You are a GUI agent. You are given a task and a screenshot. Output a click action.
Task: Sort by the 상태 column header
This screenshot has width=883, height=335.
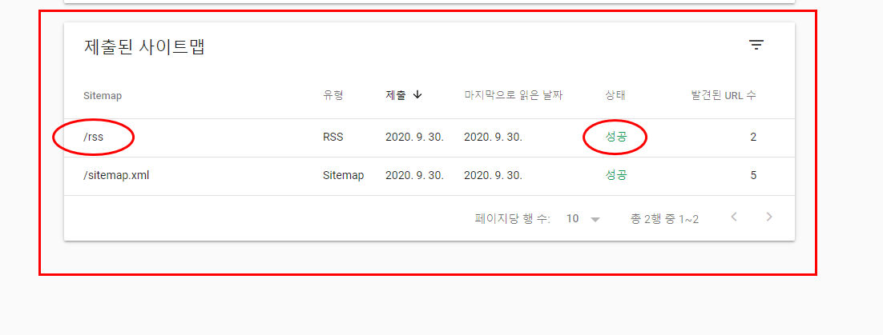615,96
